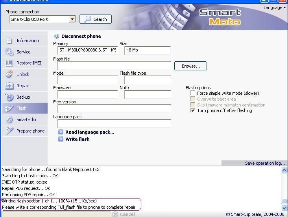
Task: Click the magnifier icon on Search
Action: (88, 19)
